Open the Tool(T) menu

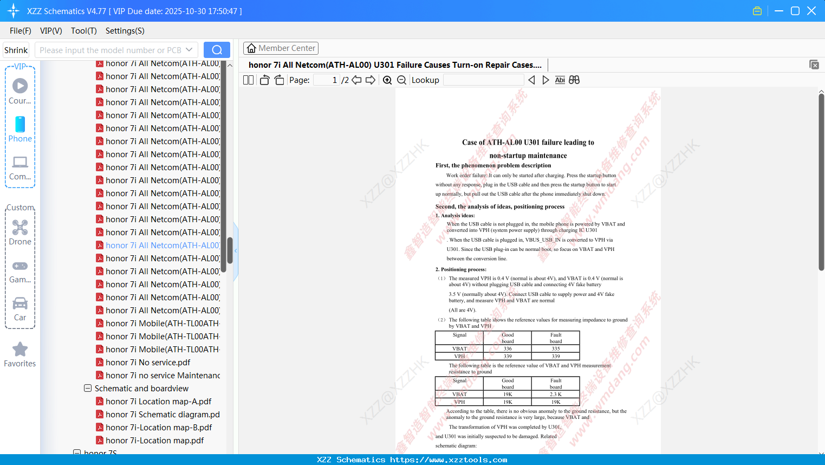84,31
